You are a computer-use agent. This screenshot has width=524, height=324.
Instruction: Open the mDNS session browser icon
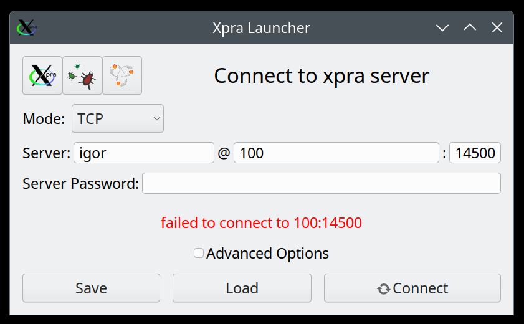pos(122,75)
